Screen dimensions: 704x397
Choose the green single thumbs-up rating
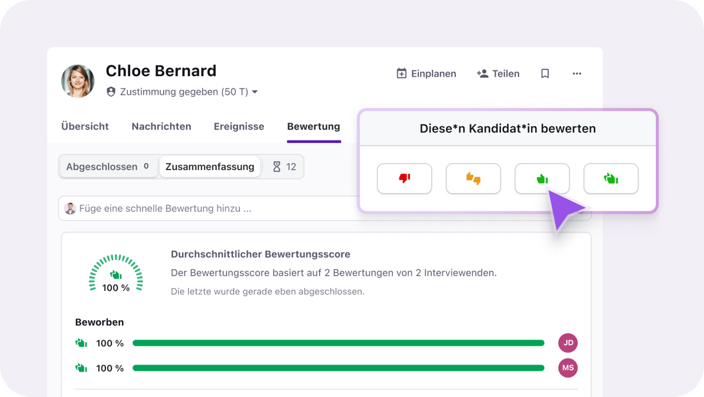pyautogui.click(x=542, y=178)
